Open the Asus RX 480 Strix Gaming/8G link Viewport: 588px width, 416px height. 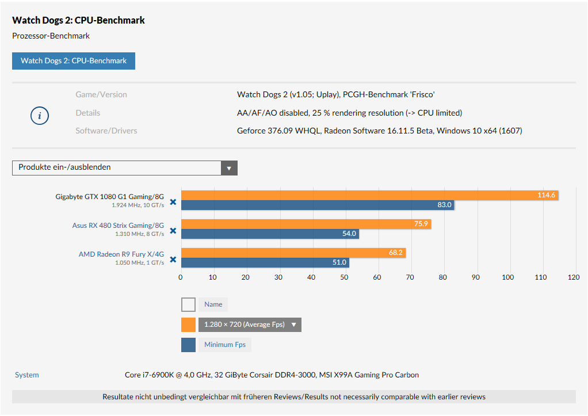point(118,226)
